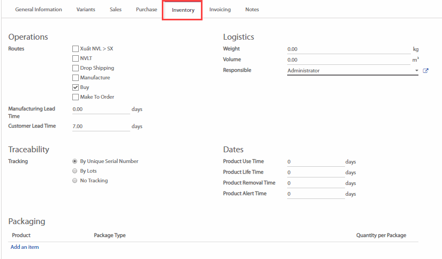Open the Variants tab
The image size is (442, 259).
point(86,10)
